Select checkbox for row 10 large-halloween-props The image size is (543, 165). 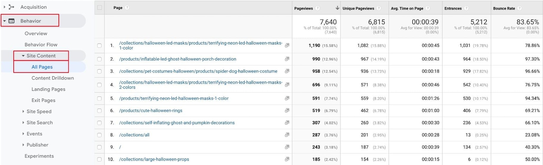(x=99, y=159)
